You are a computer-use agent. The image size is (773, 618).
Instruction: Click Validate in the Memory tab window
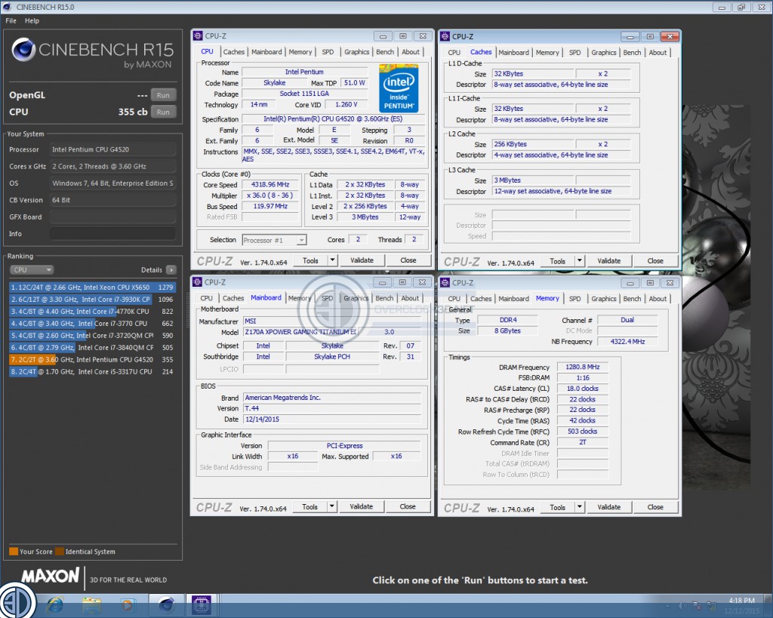609,506
